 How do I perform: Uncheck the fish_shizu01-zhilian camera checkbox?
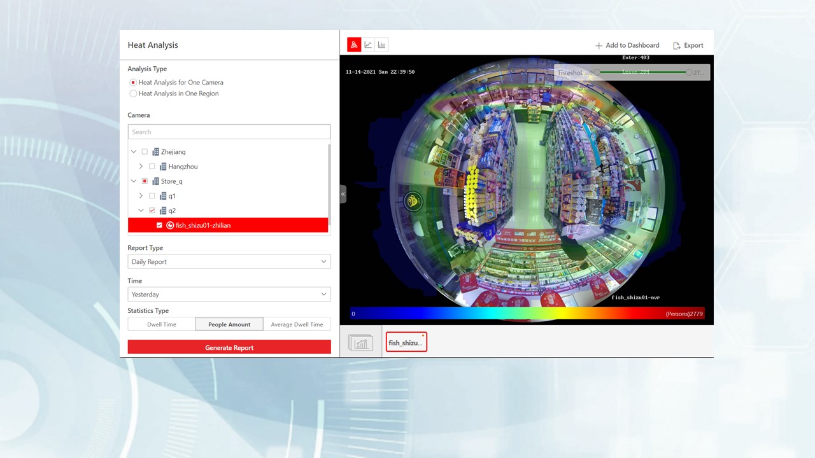pos(159,225)
